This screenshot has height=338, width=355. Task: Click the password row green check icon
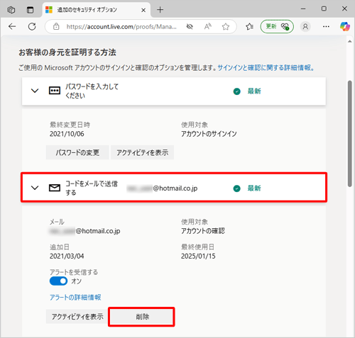[x=236, y=91]
